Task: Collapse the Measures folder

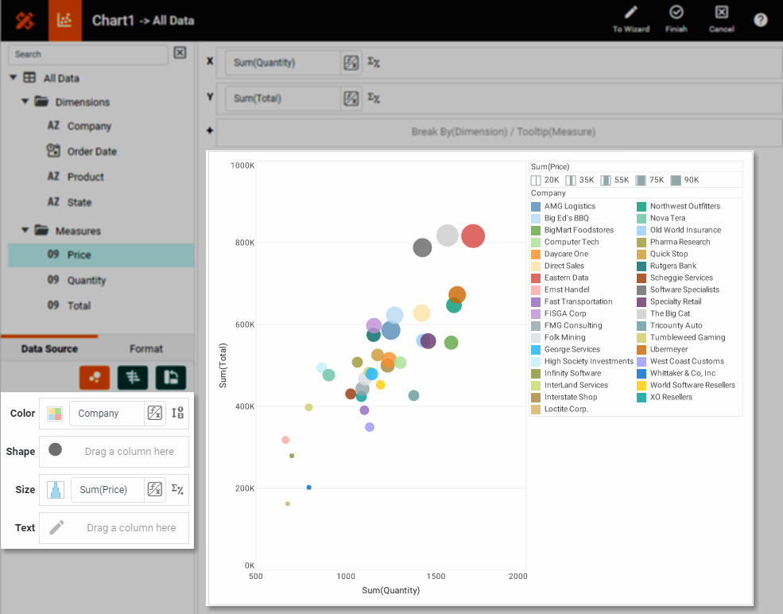Action: pyautogui.click(x=24, y=230)
